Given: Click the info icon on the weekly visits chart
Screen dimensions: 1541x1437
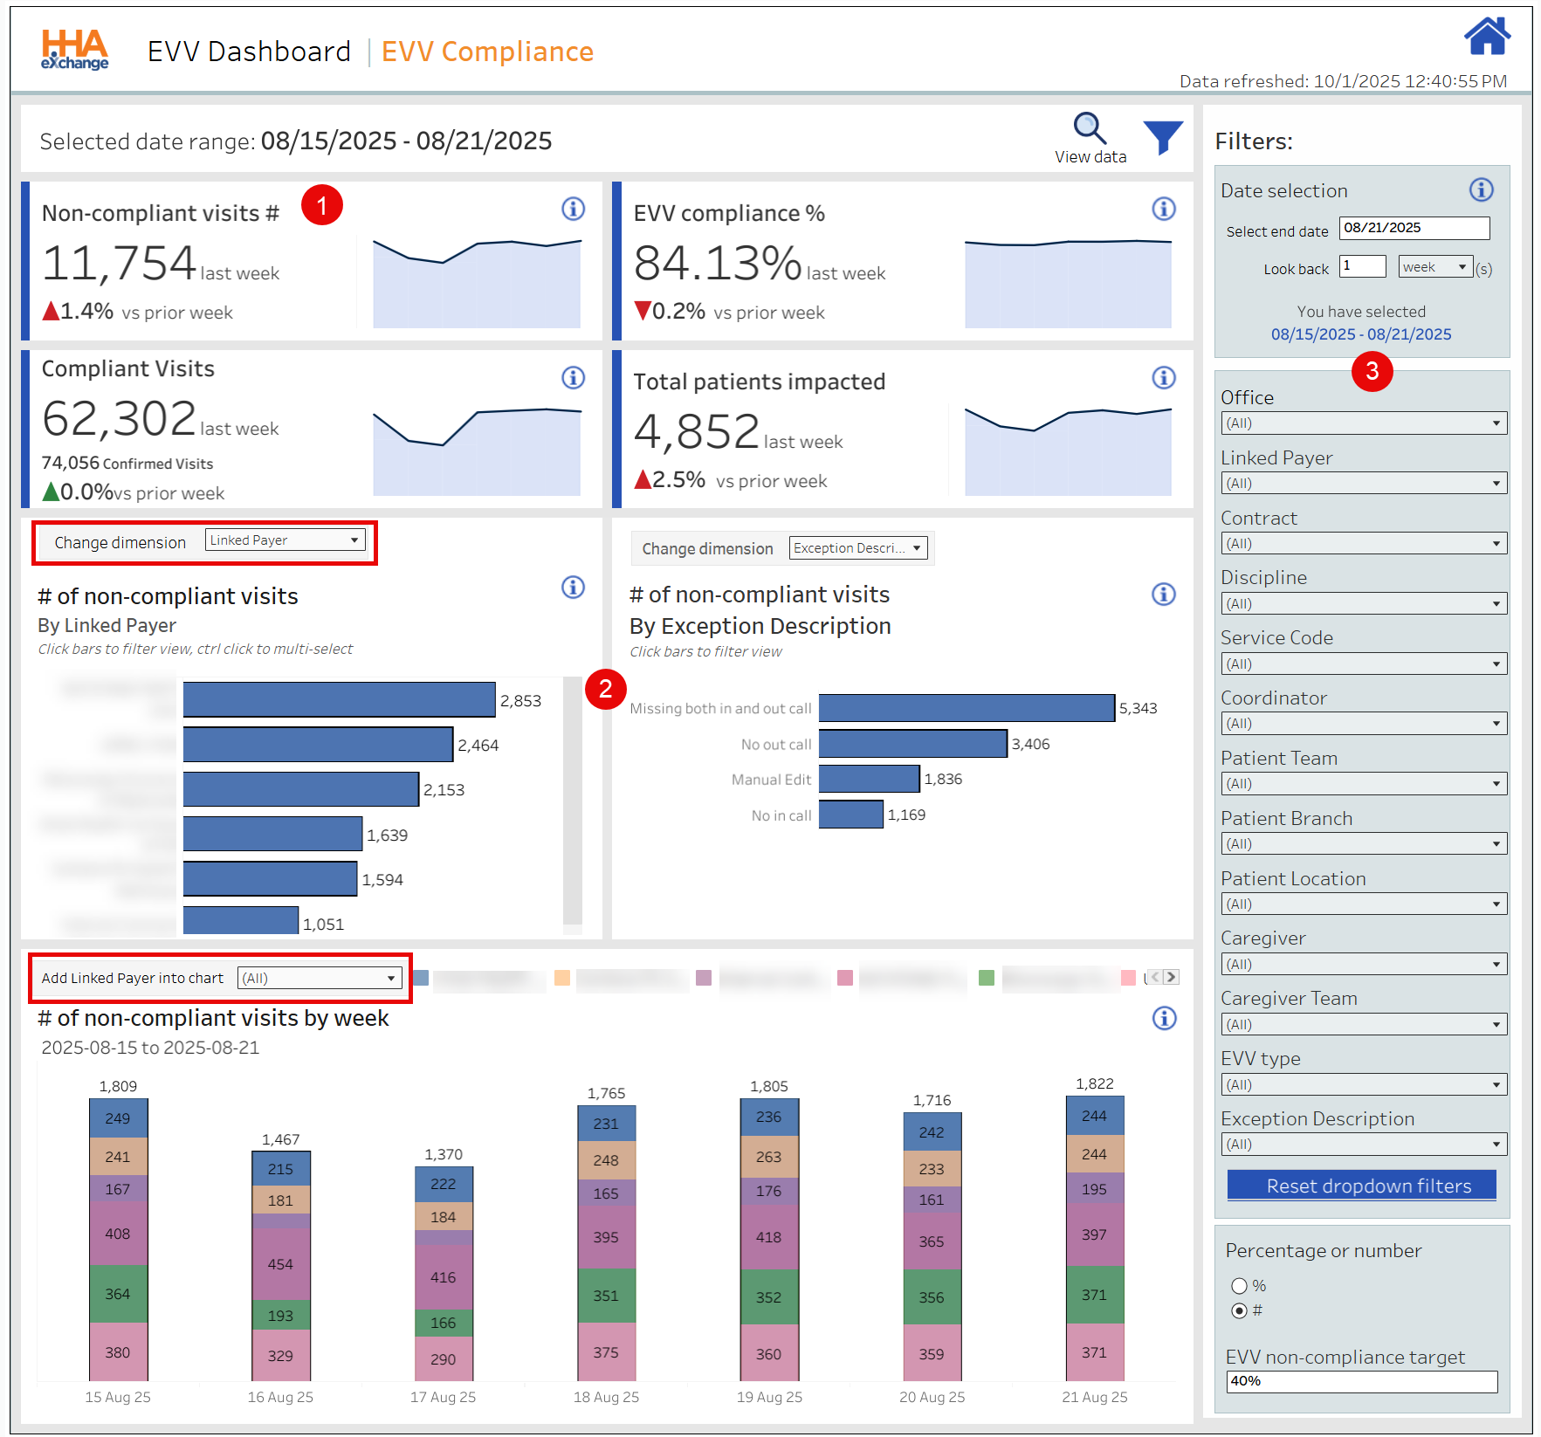Looking at the screenshot, I should click(1164, 1019).
